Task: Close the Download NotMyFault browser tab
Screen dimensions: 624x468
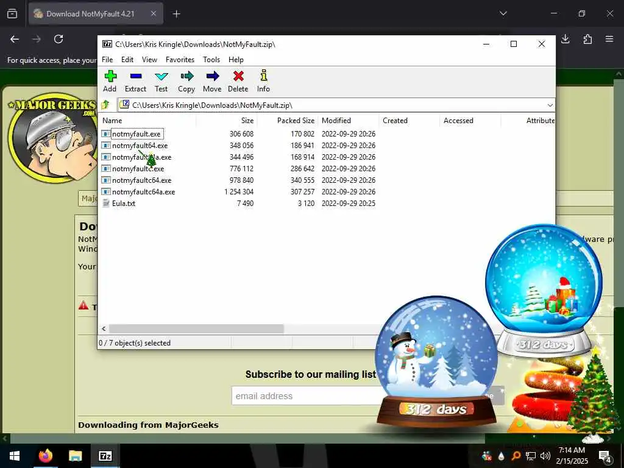Action: [x=154, y=14]
